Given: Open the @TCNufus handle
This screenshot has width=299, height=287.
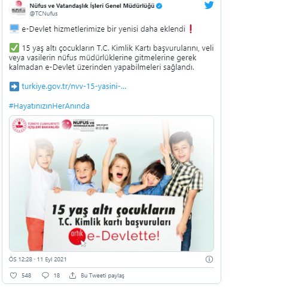Looking at the screenshot, I should tap(44, 14).
